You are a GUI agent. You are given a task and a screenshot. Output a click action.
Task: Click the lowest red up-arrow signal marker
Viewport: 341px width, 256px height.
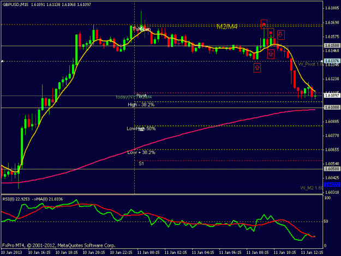[x=257, y=68]
